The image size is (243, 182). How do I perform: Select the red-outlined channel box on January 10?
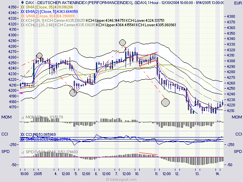tap(148, 59)
